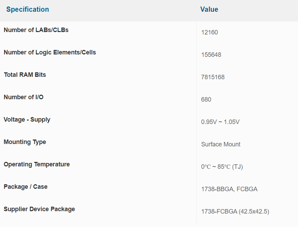Click the 155648 logic elements value

tap(211, 55)
